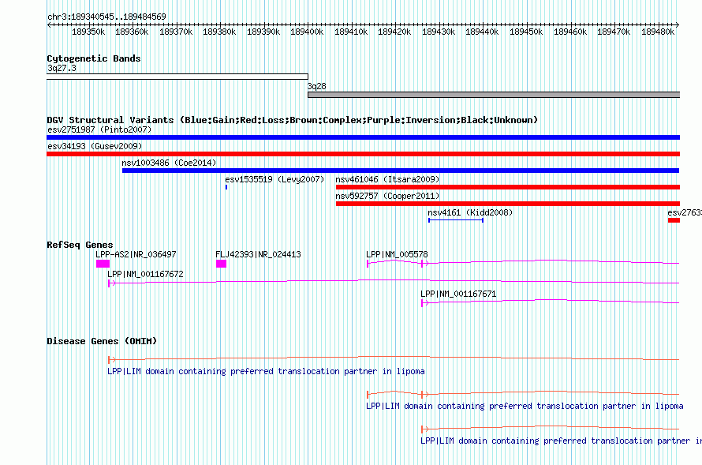Click the esv2751987 (Pinto2007) label text
This screenshot has width=702, height=465.
click(99, 130)
